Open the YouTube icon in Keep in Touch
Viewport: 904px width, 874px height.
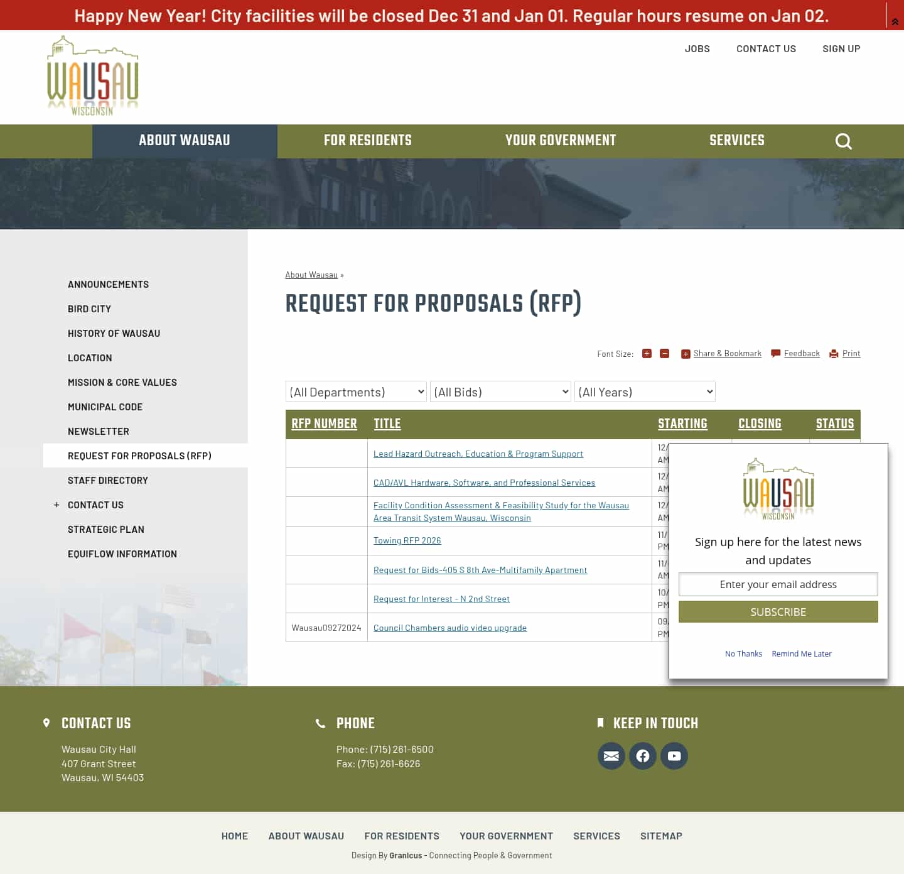coord(674,756)
